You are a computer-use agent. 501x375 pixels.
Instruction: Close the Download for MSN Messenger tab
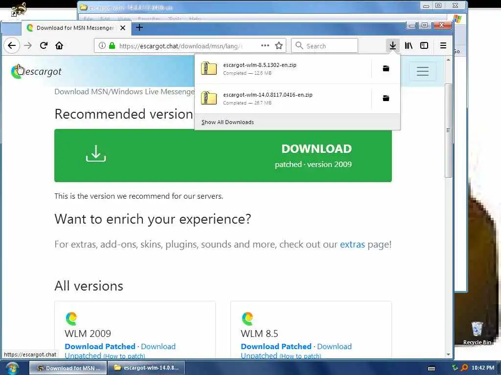[123, 28]
